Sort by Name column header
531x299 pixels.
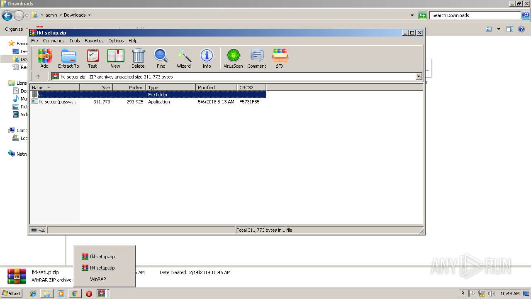coord(54,88)
